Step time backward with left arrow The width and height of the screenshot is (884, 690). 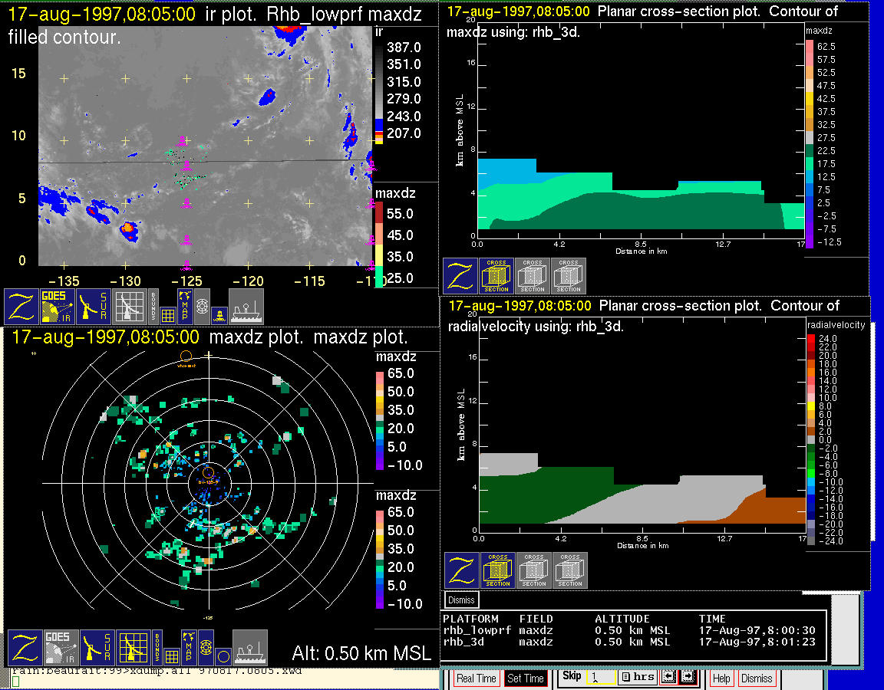tap(668, 678)
